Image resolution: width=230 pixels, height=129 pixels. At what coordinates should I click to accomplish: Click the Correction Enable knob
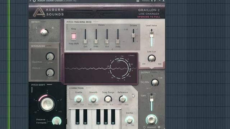point(78,99)
